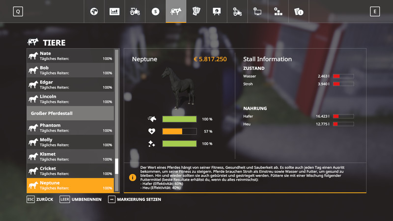The height and width of the screenshot is (221, 393).
Task: Open the world map globe tab
Action: (x=94, y=11)
